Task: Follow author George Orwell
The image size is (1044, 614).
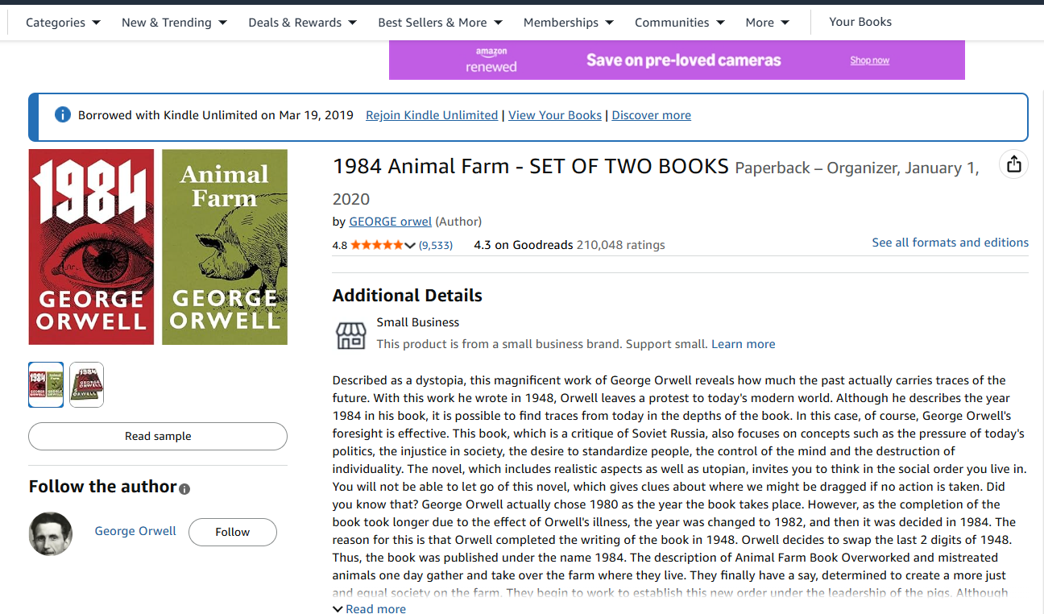Action: click(232, 532)
